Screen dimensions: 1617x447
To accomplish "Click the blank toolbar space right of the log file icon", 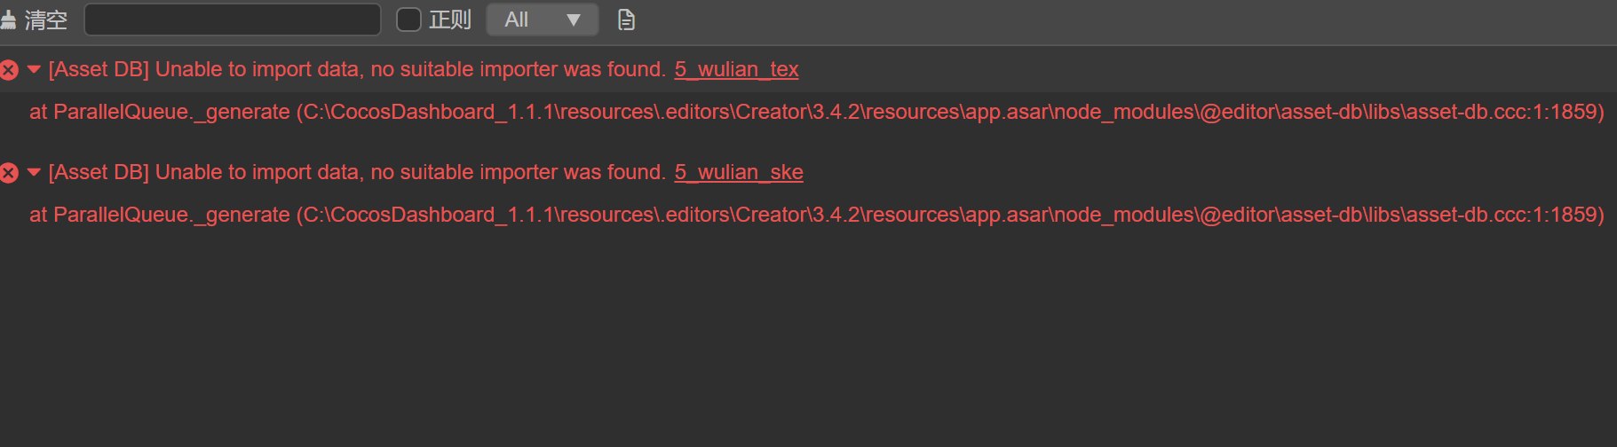I will (x=1066, y=20).
